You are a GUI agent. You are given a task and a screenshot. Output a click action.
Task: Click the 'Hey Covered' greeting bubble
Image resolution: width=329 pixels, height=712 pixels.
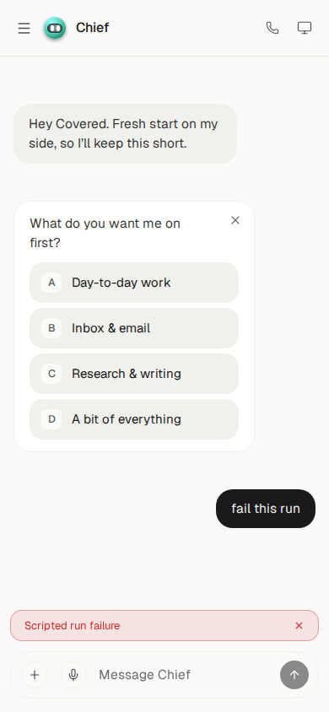125,133
